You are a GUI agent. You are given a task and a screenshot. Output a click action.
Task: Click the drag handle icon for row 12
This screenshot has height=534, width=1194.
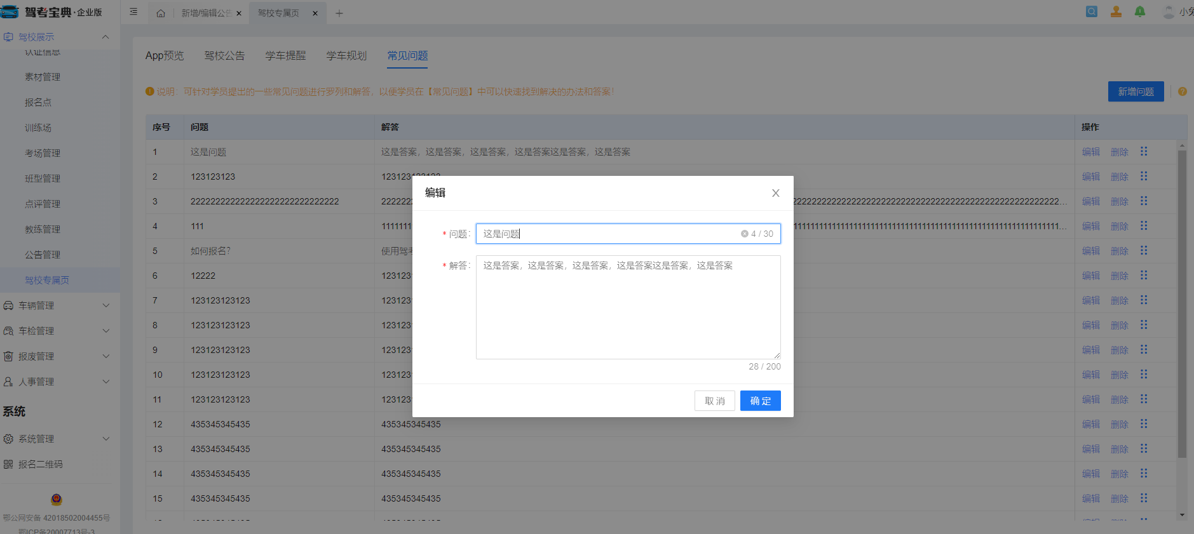pos(1144,424)
